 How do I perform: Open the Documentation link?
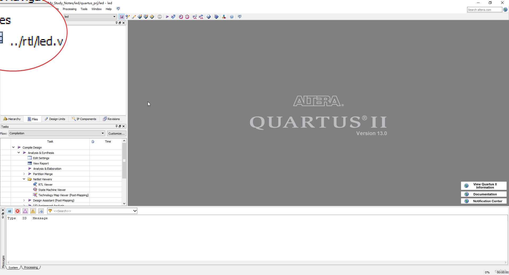(x=484, y=194)
